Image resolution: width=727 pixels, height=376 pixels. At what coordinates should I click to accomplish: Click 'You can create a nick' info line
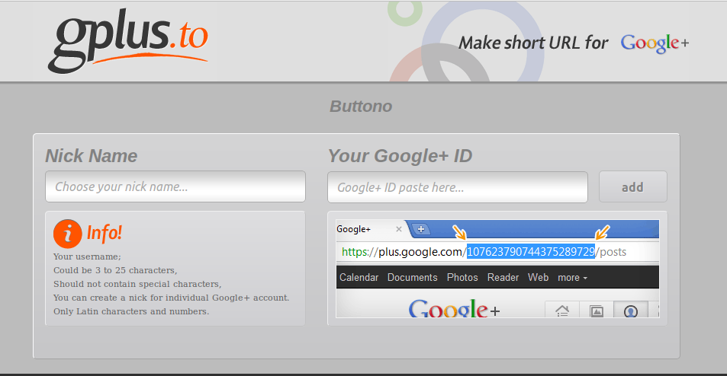click(171, 298)
